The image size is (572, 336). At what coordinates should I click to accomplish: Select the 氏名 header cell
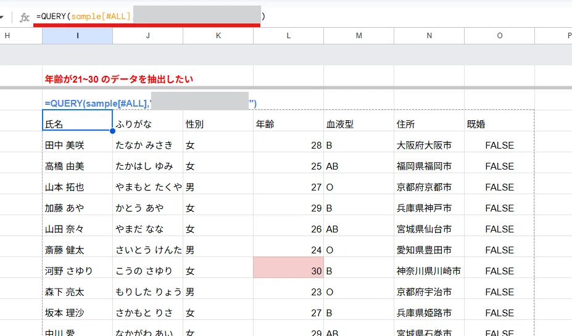coord(77,121)
